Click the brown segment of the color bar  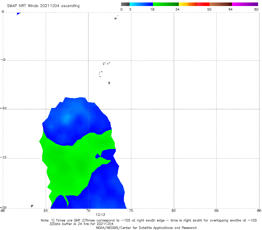click(221, 4)
